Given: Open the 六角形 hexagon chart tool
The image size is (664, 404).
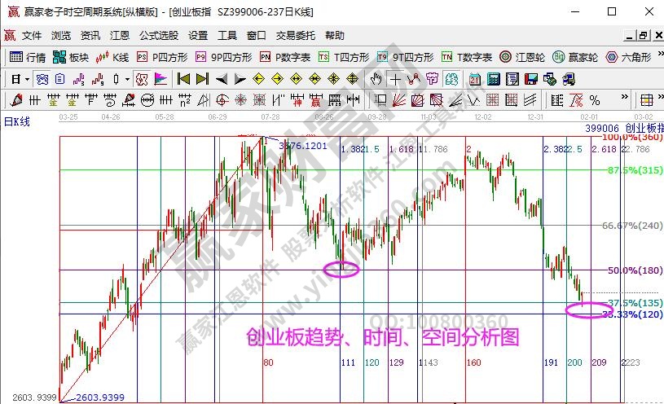Looking at the screenshot, I should point(628,57).
